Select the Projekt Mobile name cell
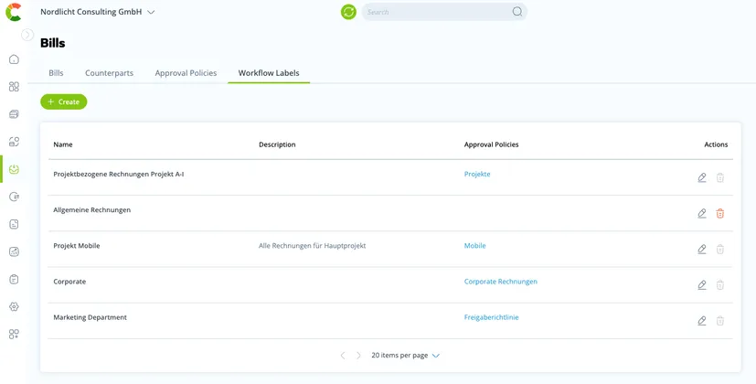 [77, 246]
